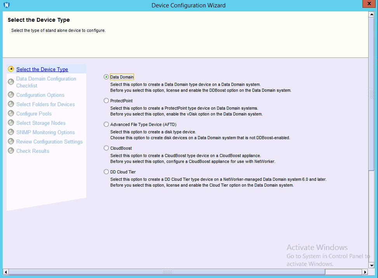The image size is (378, 278).
Task: Click the horizontal scrollbar right arrow
Action: pyautogui.click(x=365, y=271)
